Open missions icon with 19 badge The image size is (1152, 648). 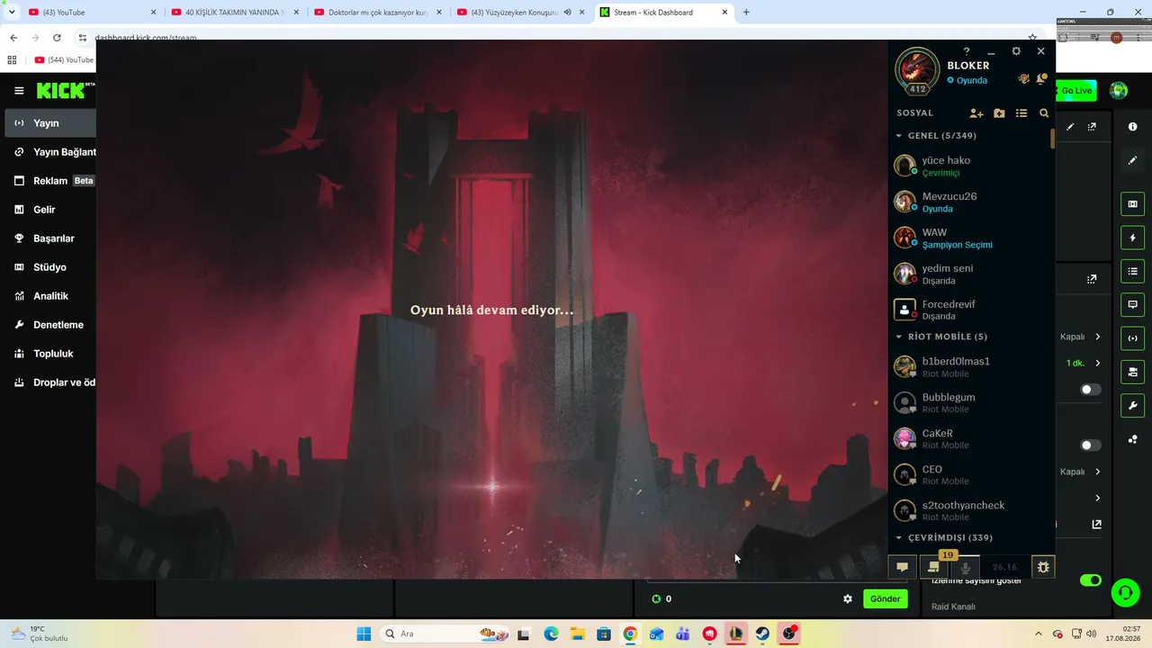point(933,567)
